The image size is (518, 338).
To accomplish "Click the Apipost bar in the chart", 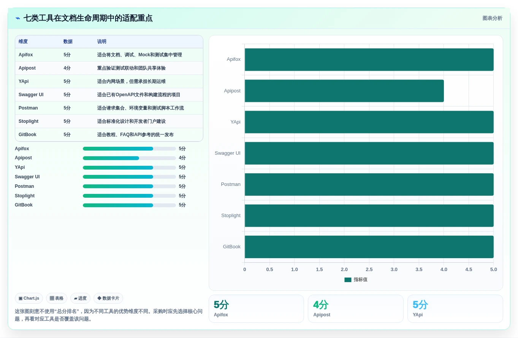I will (344, 91).
